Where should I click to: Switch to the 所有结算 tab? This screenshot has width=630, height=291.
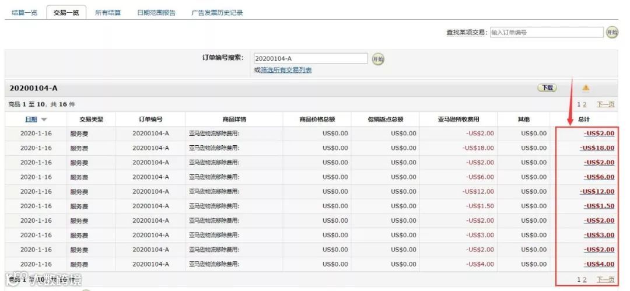[x=108, y=12]
